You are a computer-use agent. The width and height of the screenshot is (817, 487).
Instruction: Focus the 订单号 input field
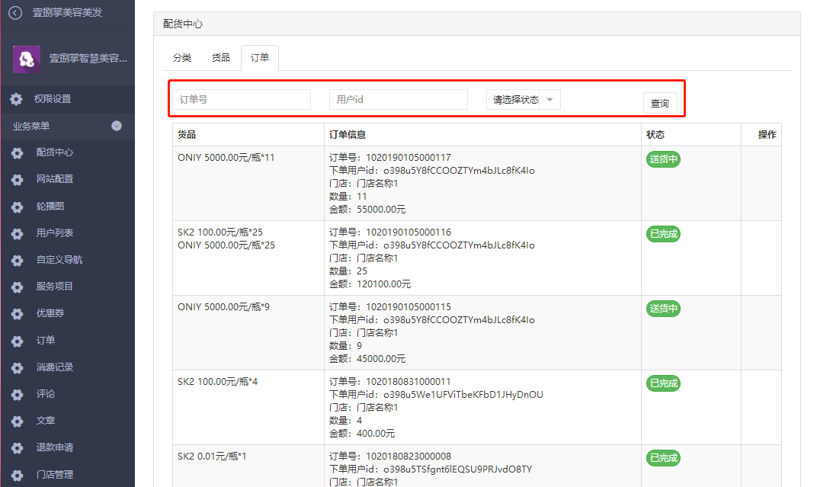point(242,100)
